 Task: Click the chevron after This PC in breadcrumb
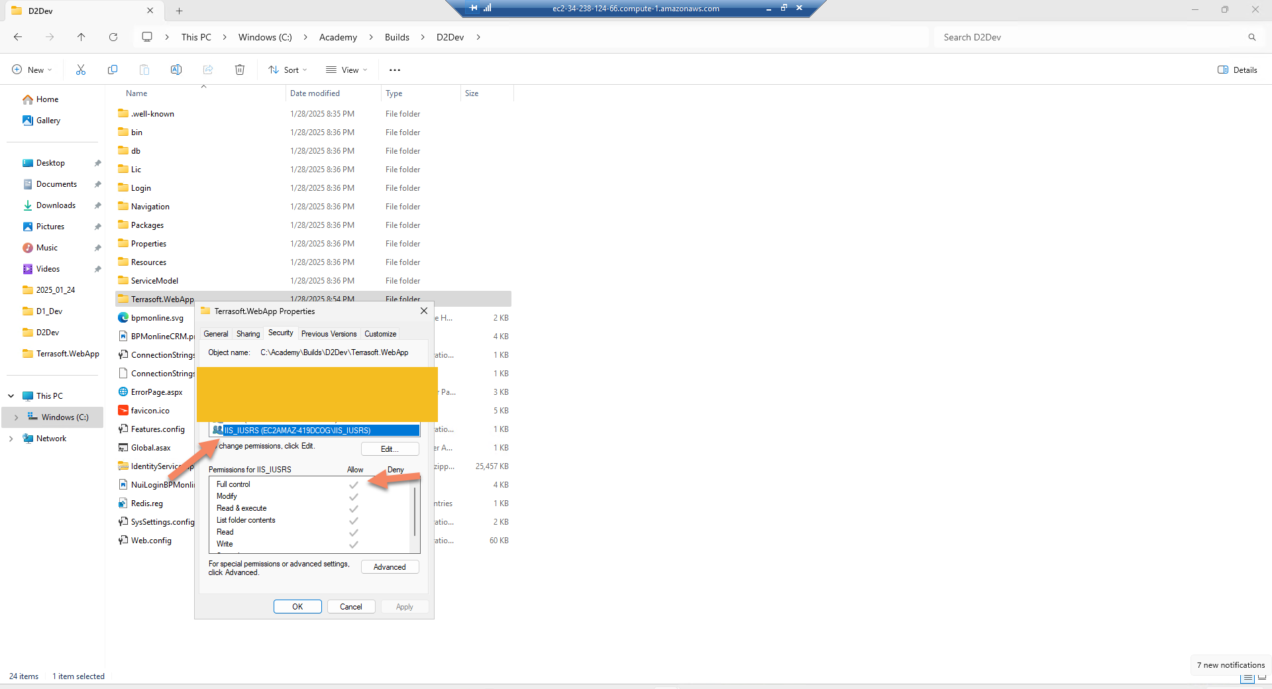click(225, 37)
